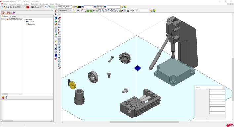The image size is (234, 127).
Task: Click the Redo arrow in the toolbar
Action: (x=49, y=7)
